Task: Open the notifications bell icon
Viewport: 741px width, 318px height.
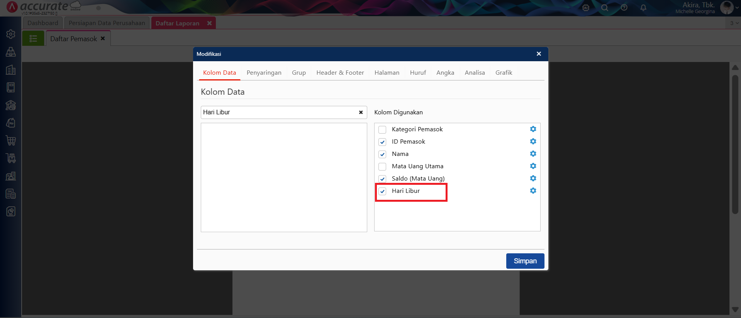Action: point(643,8)
